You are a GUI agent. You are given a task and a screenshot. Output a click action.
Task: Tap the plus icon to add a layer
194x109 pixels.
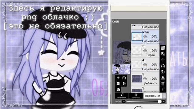[118, 78]
